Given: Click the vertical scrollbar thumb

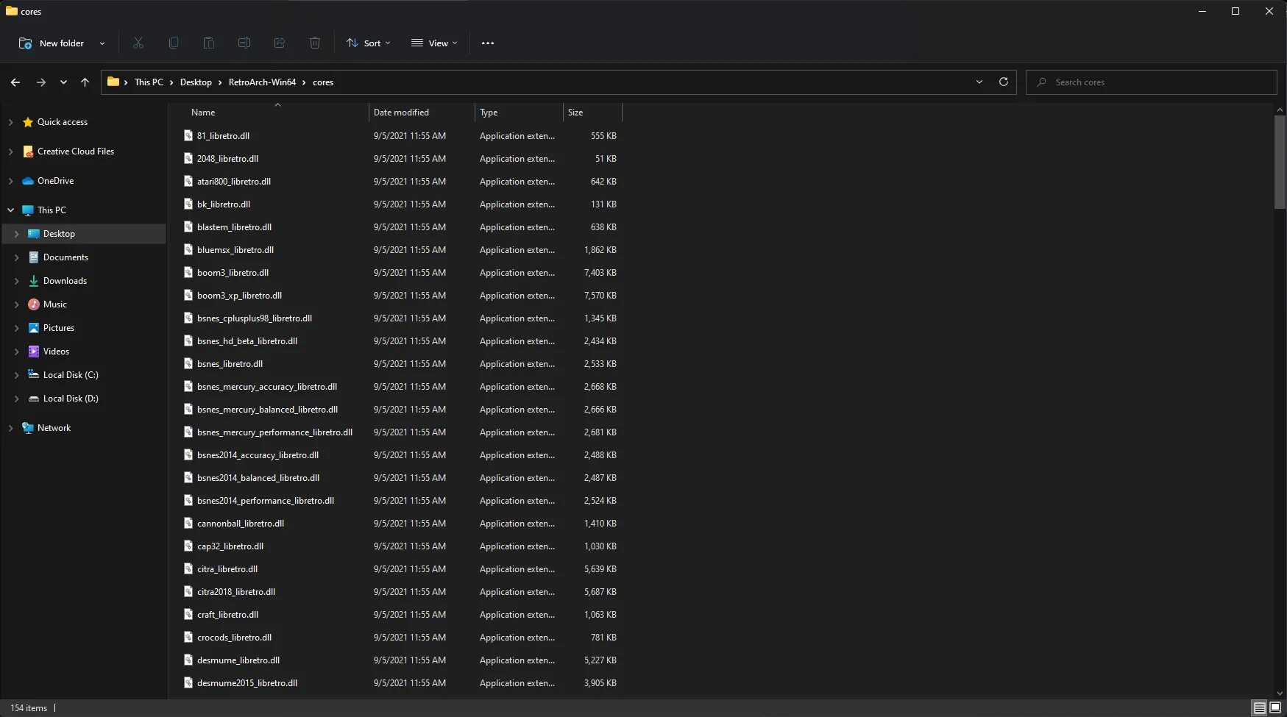Looking at the screenshot, I should tap(1280, 162).
